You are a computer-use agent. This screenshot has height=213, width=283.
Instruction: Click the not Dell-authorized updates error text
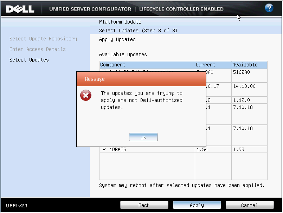click(x=142, y=100)
